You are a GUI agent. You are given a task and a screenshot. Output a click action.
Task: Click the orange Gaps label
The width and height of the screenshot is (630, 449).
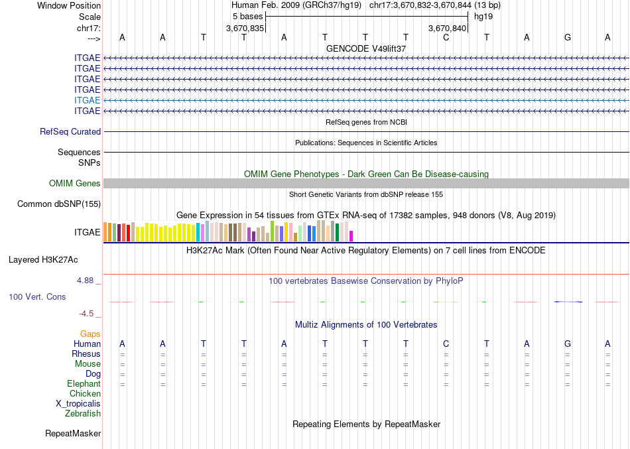click(90, 334)
